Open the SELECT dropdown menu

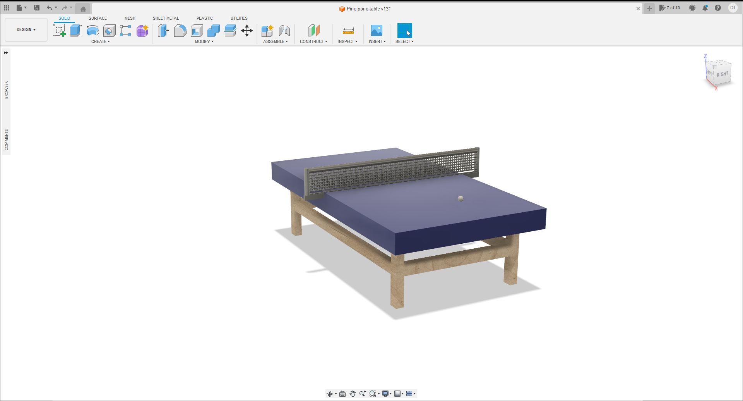(x=405, y=41)
